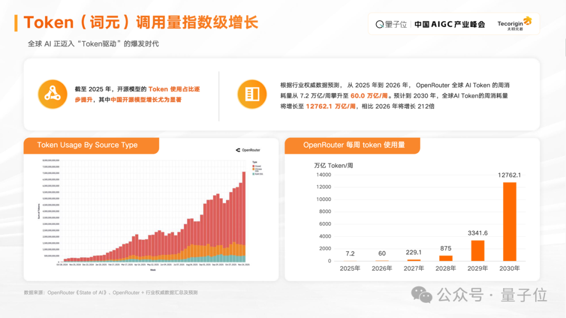The height and width of the screenshot is (318, 566).
Task: Click the 14000 y-axis label
Action: point(323,174)
